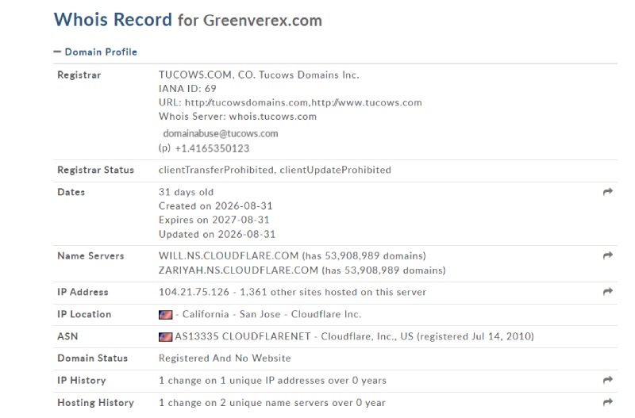Click the domainabuse@tucows.com email

221,133
